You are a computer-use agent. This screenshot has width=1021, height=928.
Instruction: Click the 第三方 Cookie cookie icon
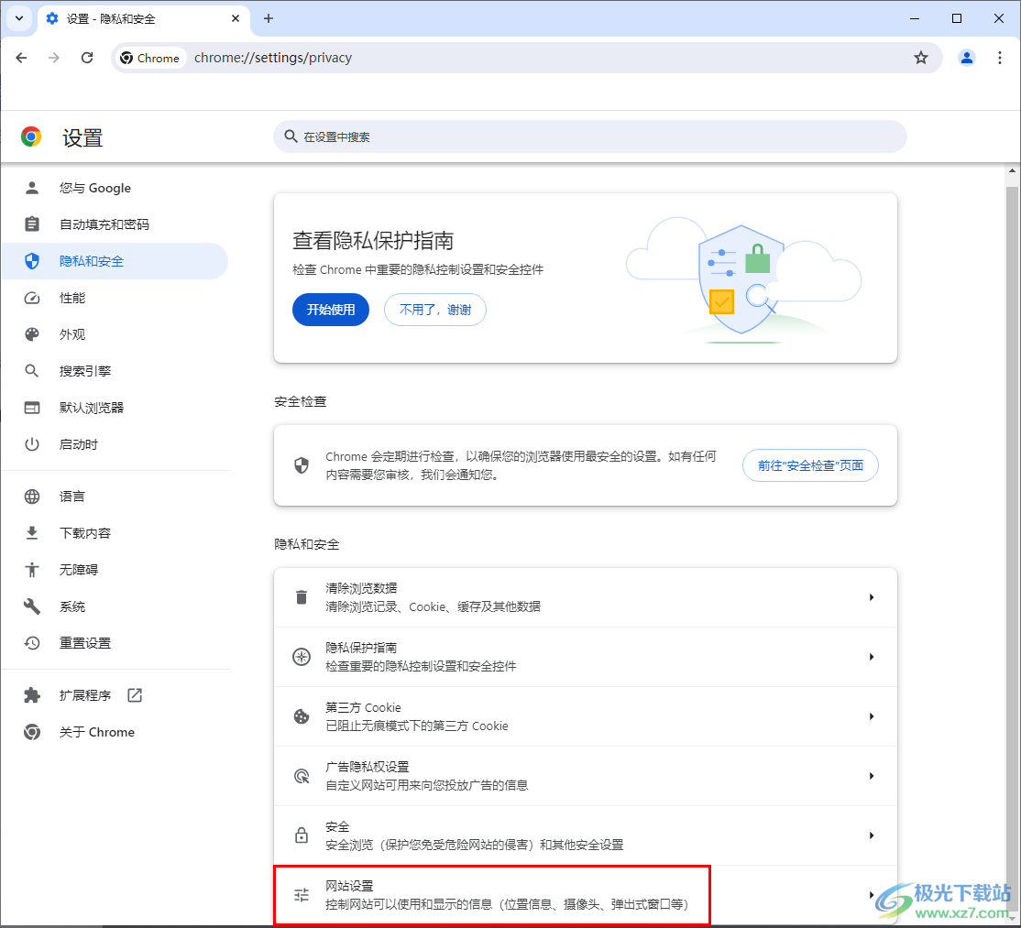click(302, 716)
